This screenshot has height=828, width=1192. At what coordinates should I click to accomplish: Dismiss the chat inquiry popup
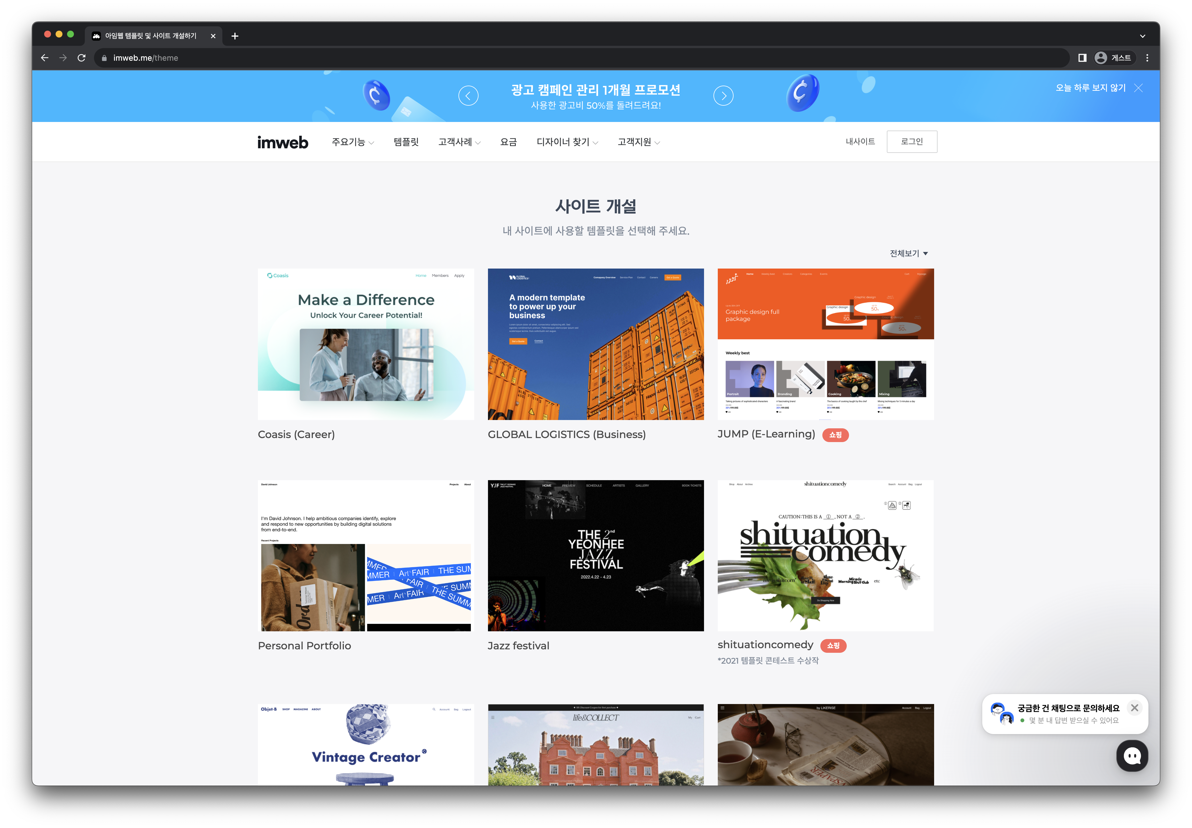[x=1134, y=708]
